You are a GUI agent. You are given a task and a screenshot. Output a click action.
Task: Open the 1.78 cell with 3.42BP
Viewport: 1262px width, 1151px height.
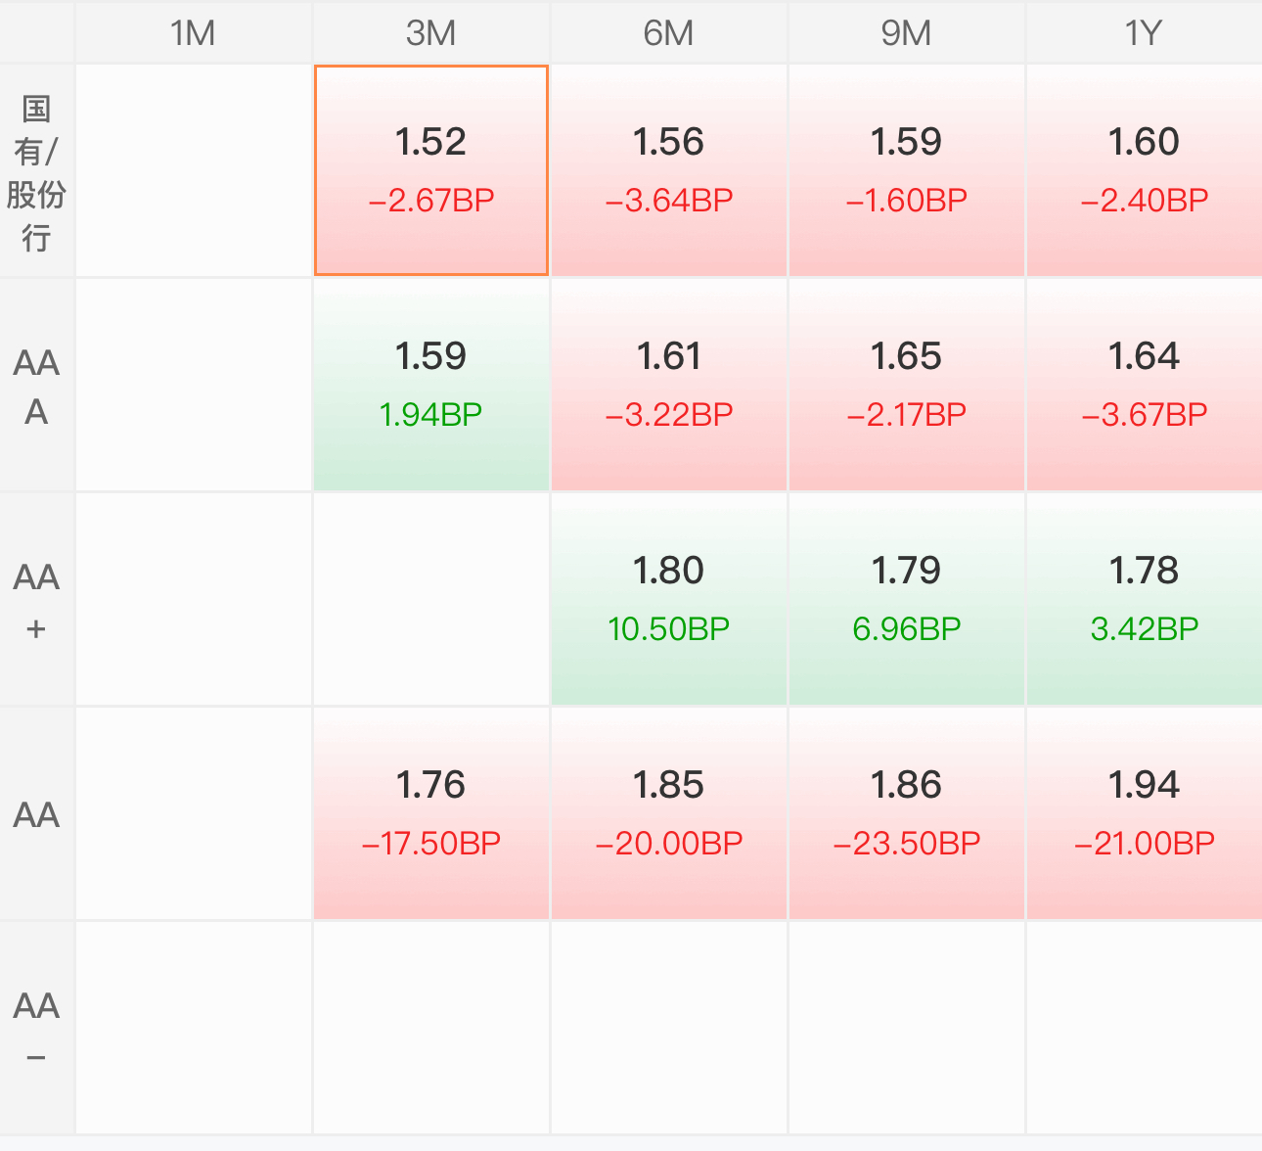pyautogui.click(x=1145, y=599)
